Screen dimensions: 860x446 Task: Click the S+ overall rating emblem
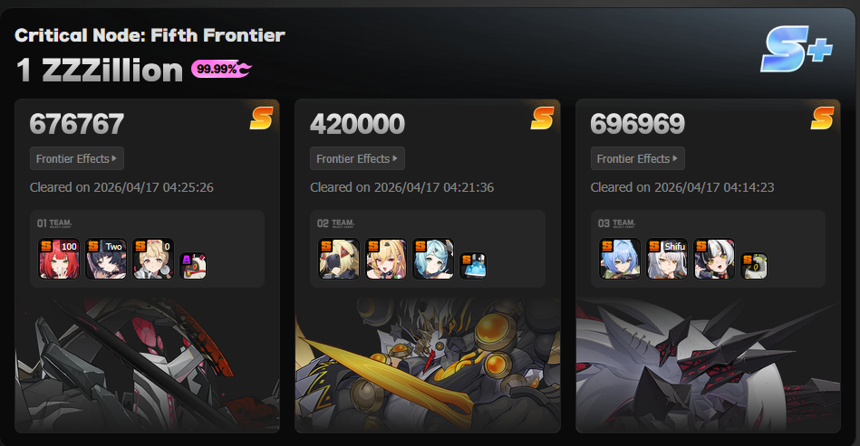coord(797,49)
